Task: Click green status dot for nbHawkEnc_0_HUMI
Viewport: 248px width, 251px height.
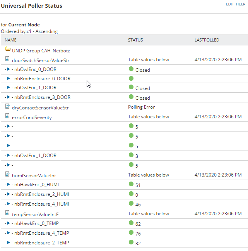Action: [x=131, y=184]
